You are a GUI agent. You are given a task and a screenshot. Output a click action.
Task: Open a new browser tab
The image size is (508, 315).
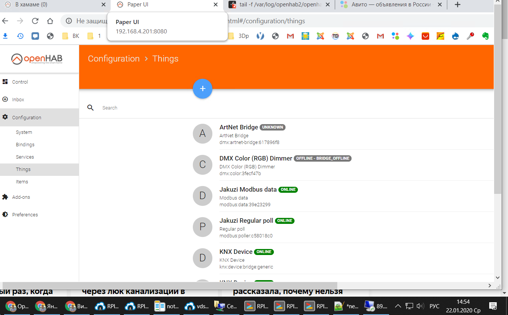tap(457, 5)
